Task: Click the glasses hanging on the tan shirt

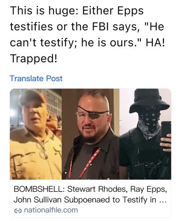Action: coord(43,149)
